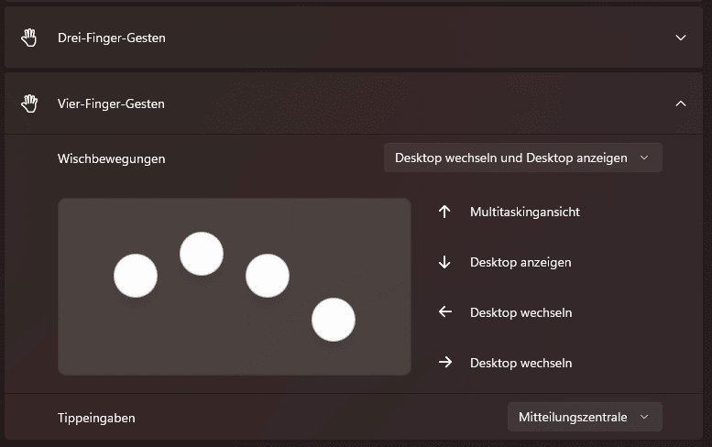Click the Vier-Finger-Gesten header label
712x447 pixels.
(111, 104)
